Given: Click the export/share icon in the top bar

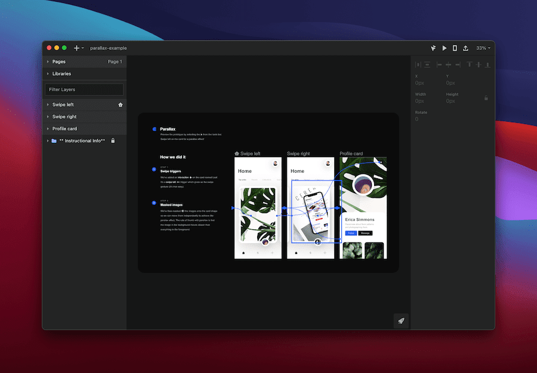Looking at the screenshot, I should [466, 48].
